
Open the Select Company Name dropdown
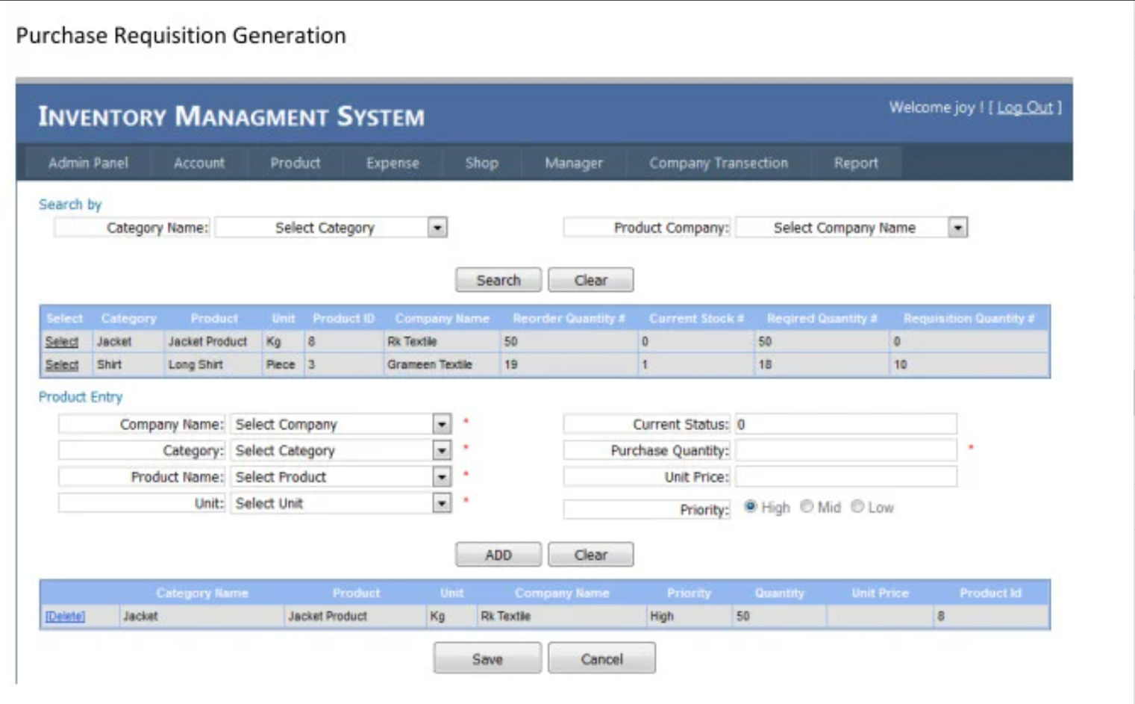[x=958, y=227]
